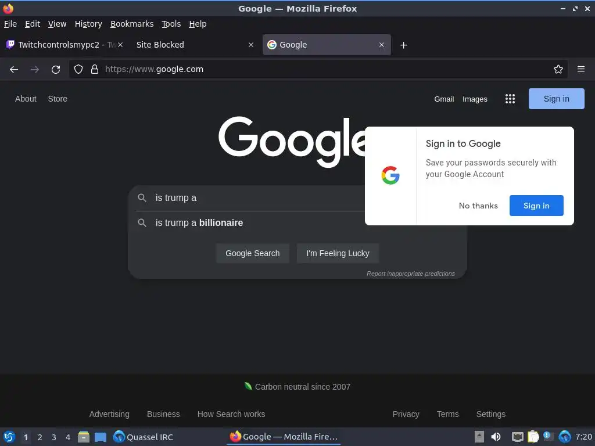The image size is (595, 446).
Task: Open the LXQt start menu icon
Action: (9, 437)
